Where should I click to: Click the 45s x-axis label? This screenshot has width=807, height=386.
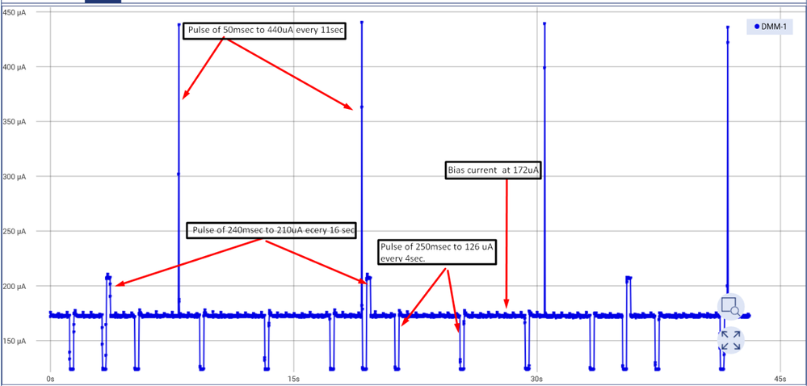click(780, 378)
